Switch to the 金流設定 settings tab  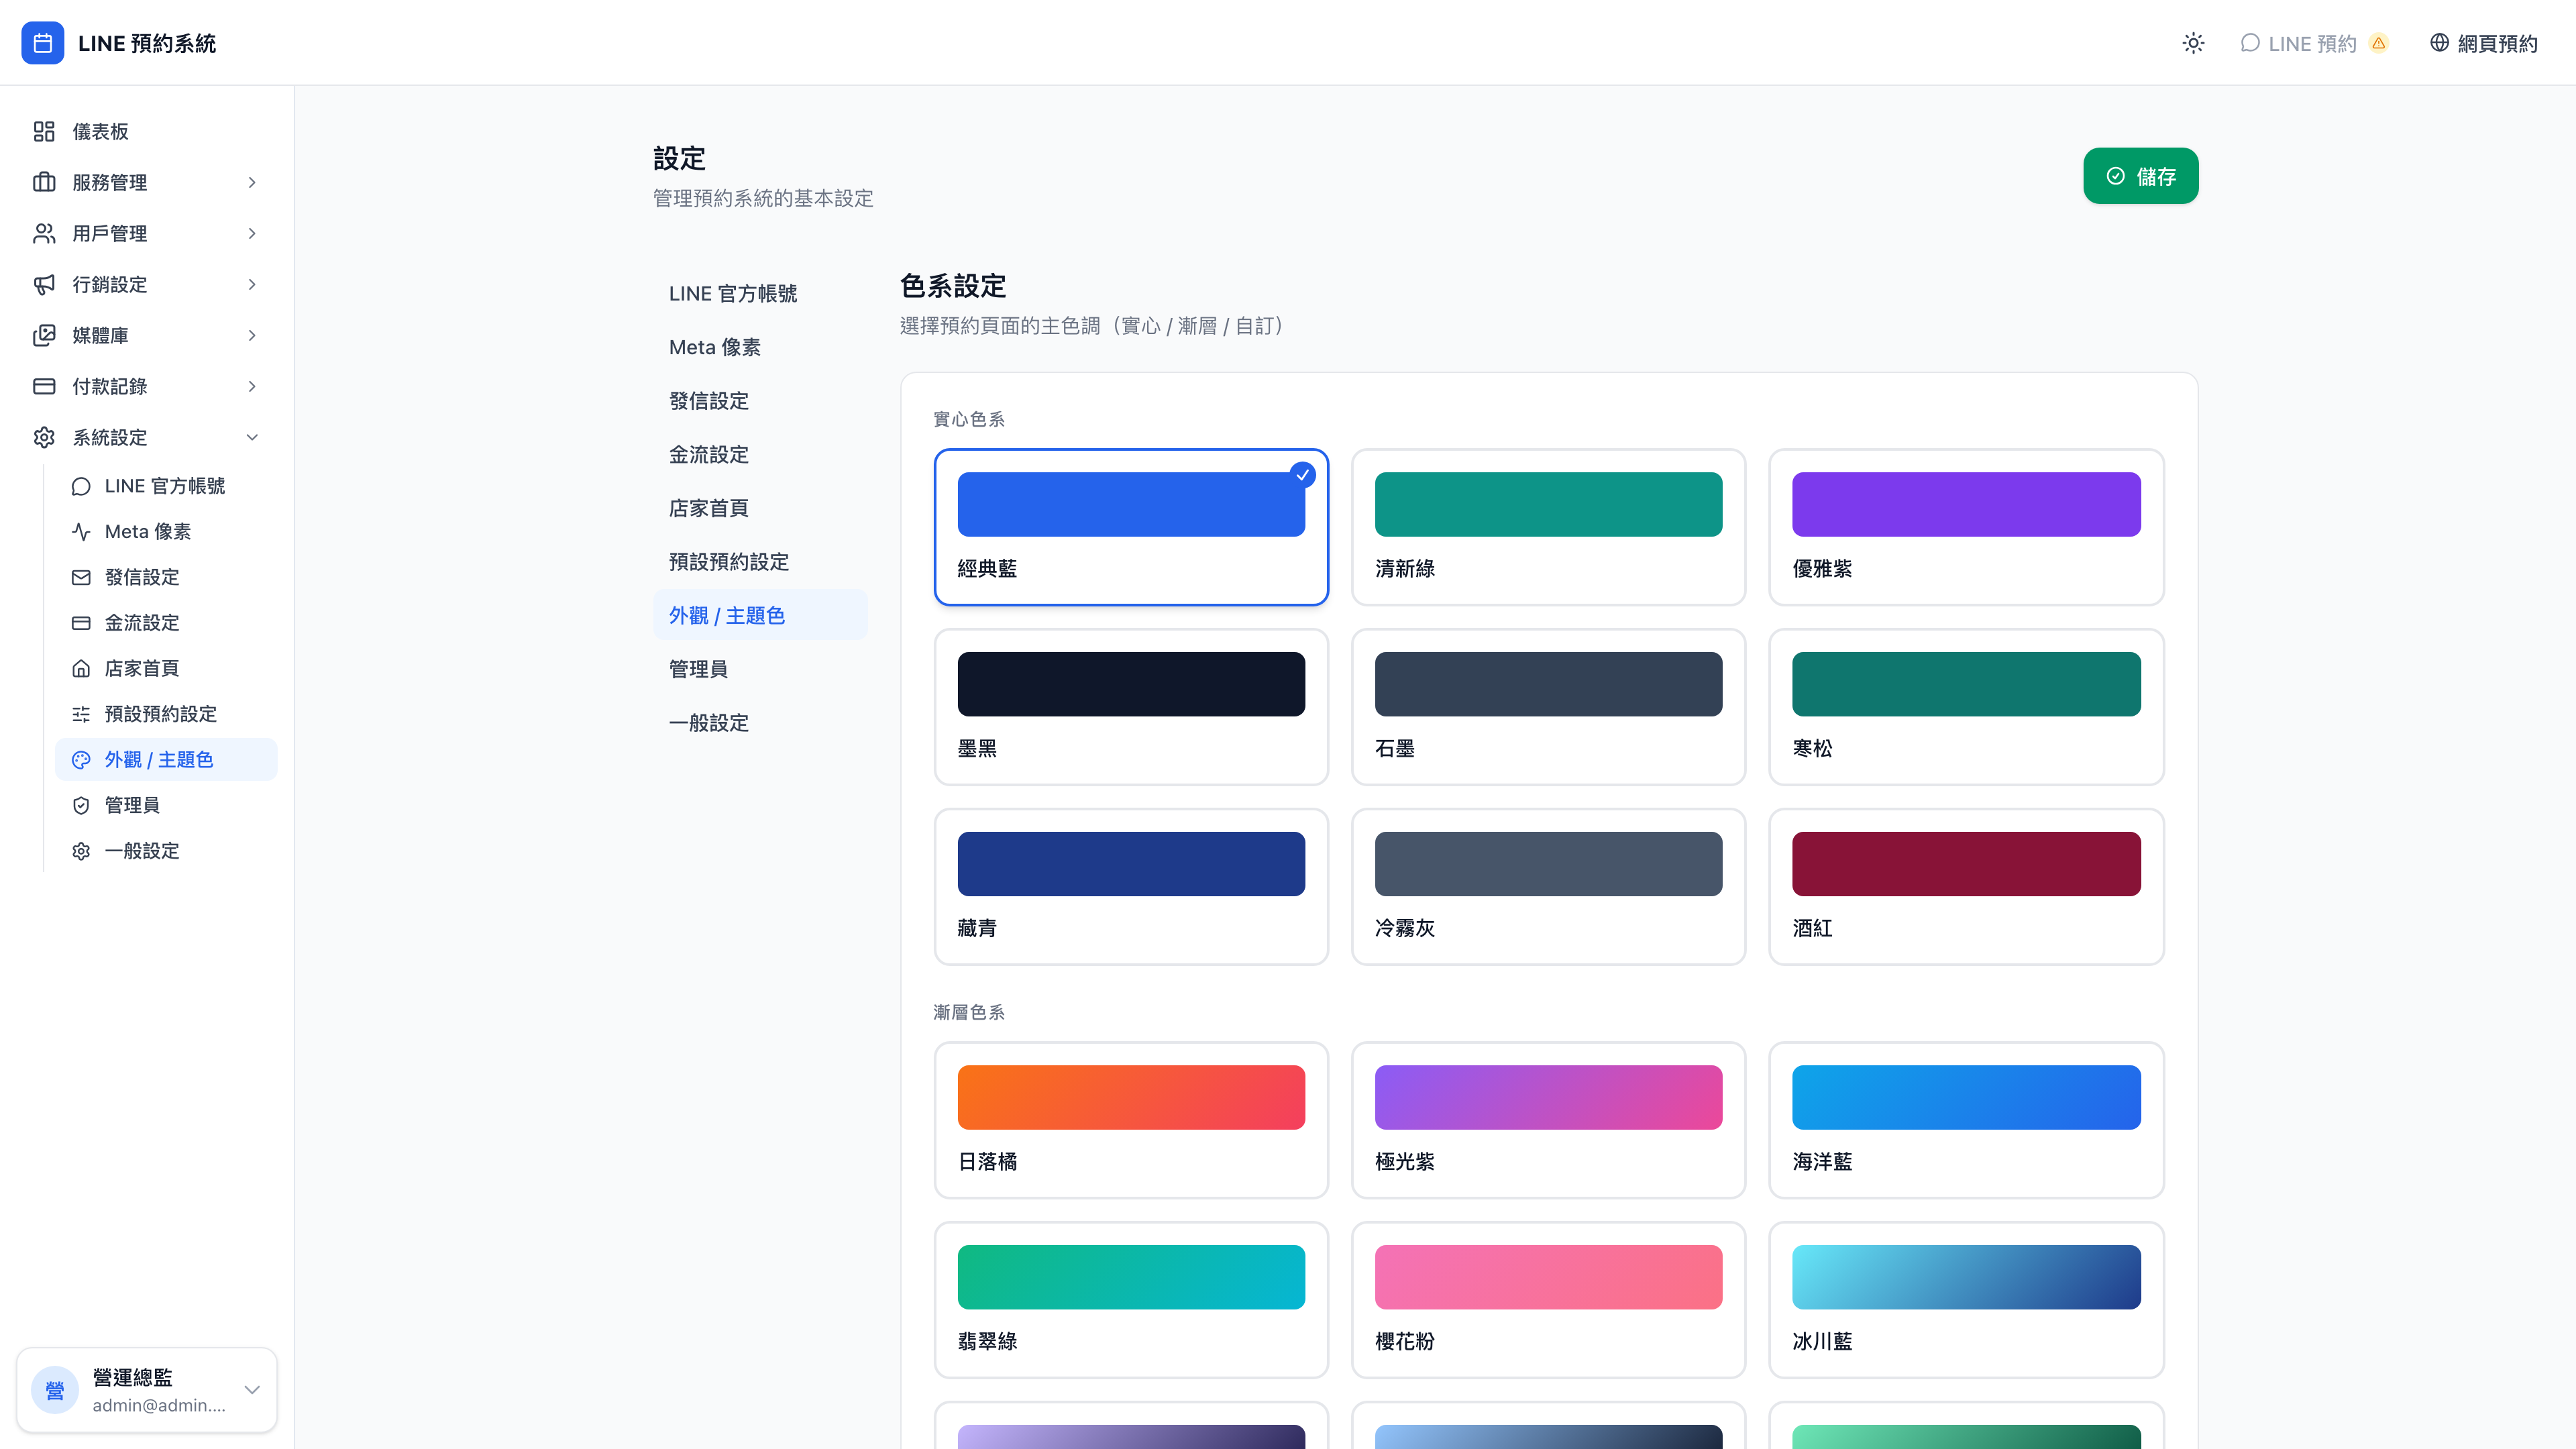760,454
